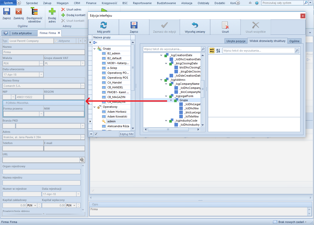This screenshot has width=314, height=225.
Task: Show more ribbon tabs with the right arrow
Action: coord(238,3)
